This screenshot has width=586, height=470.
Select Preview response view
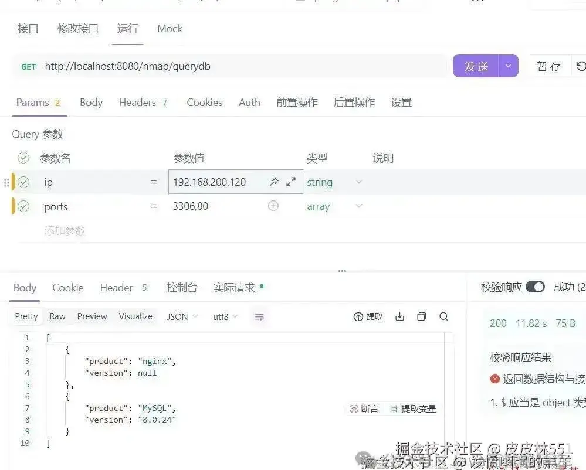pos(92,316)
